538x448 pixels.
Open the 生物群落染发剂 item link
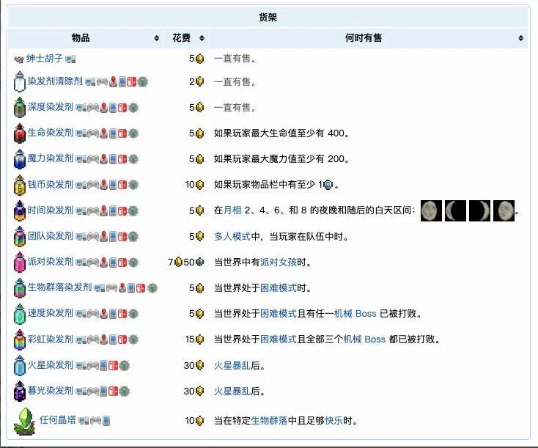click(60, 287)
